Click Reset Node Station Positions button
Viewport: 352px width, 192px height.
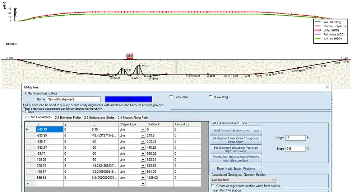coord(236,168)
